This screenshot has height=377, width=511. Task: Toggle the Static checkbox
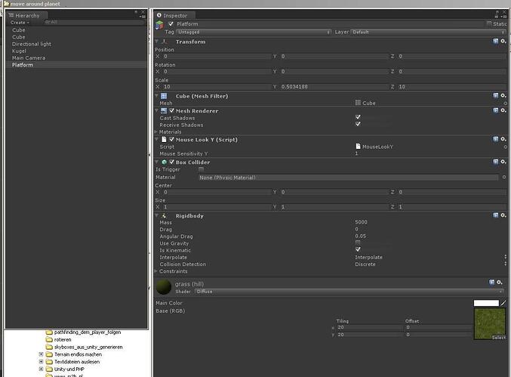click(489, 23)
